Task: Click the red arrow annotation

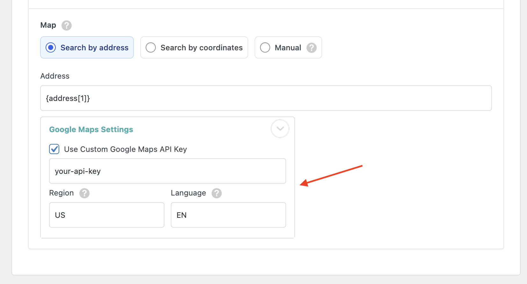Action: pos(332,175)
